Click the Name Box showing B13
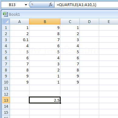This screenshot has width=118, height=118. [x=12, y=5]
